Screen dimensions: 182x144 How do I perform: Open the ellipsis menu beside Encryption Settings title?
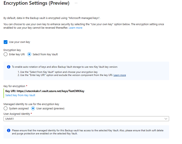pyautogui.click(x=76, y=3)
